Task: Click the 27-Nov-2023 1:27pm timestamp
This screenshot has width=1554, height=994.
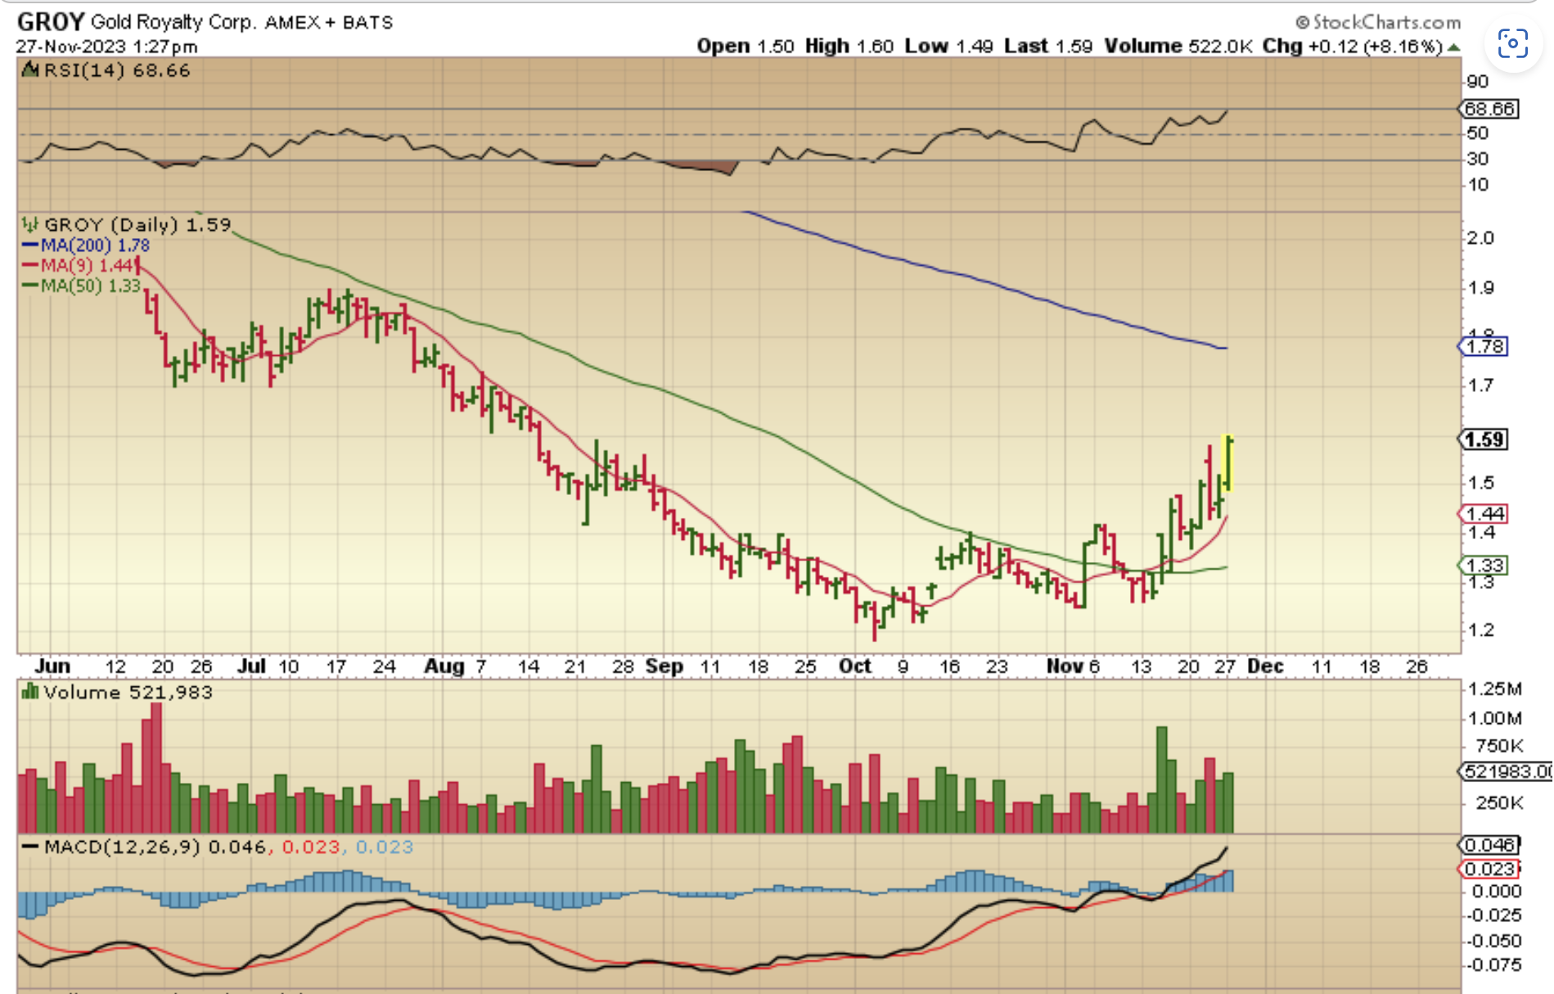Action: coord(106,47)
